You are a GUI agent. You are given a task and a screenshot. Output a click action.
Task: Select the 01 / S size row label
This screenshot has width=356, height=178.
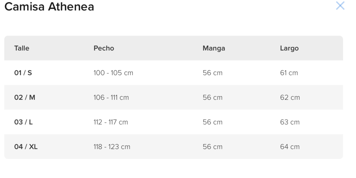[x=23, y=73]
